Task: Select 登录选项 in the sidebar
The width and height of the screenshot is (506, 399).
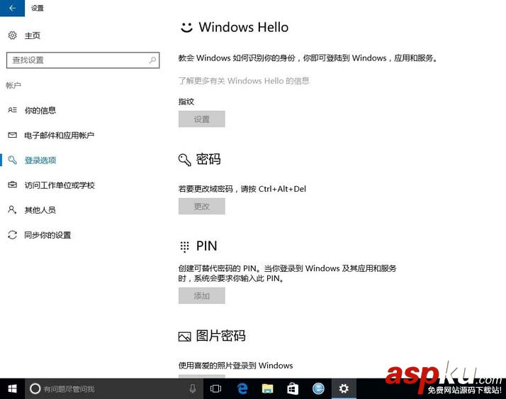Action: click(40, 160)
